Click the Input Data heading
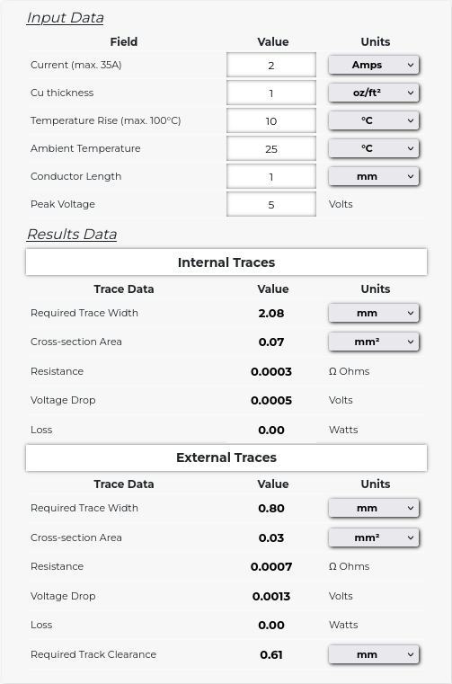The width and height of the screenshot is (452, 684). (x=65, y=17)
